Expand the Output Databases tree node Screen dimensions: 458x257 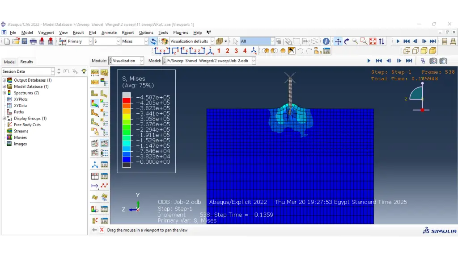pyautogui.click(x=4, y=80)
